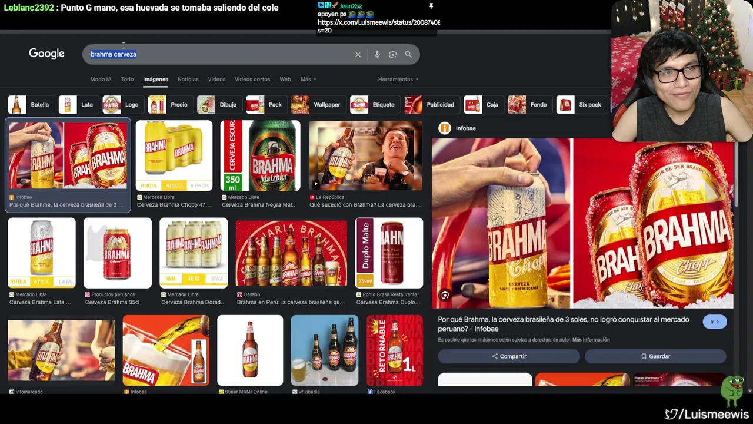Expand the Más search categories dropdown

pyautogui.click(x=308, y=79)
